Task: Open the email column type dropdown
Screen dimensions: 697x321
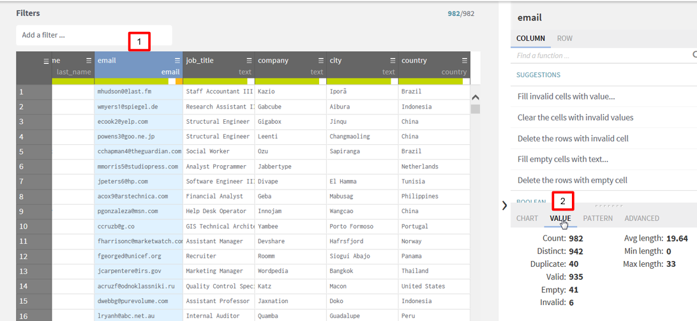Action: pyautogui.click(x=170, y=72)
